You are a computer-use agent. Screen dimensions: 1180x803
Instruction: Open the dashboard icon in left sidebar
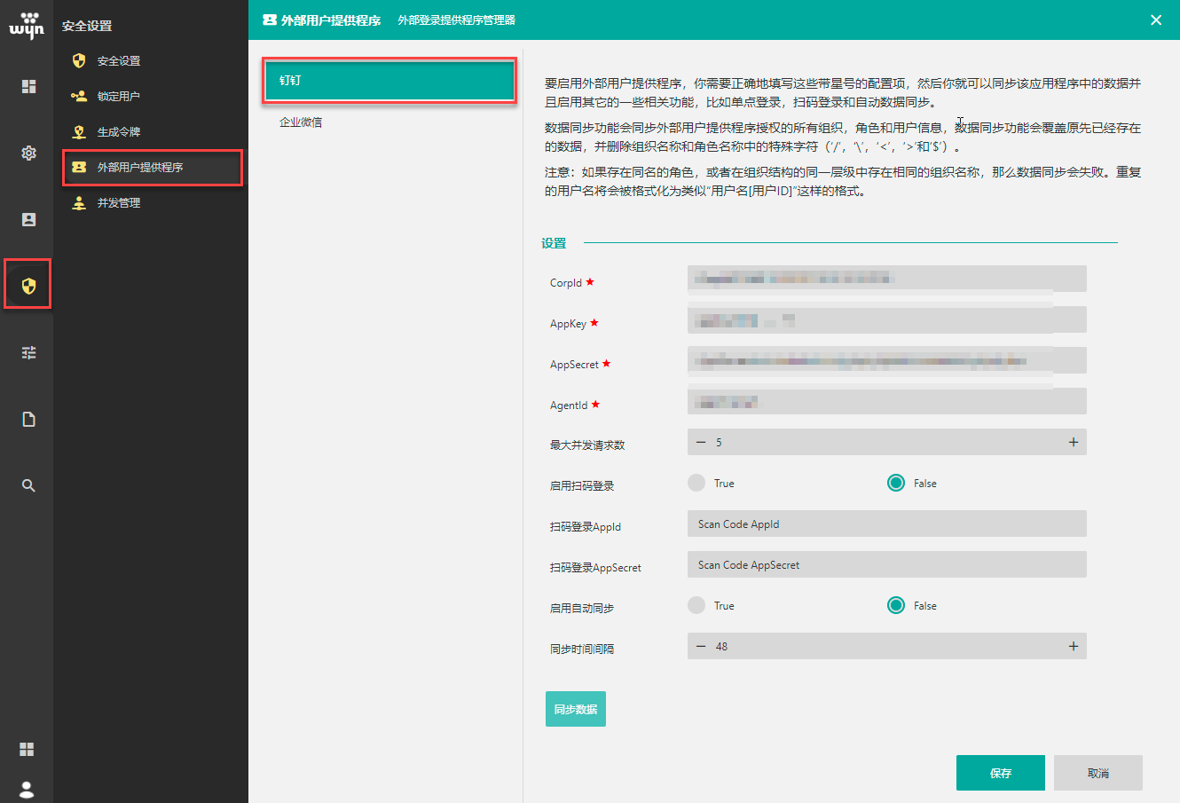click(x=28, y=86)
